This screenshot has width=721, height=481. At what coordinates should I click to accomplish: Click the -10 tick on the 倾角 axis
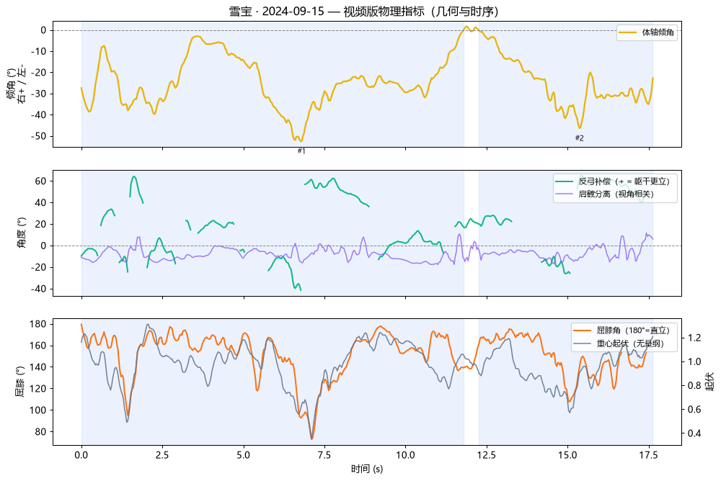(39, 51)
